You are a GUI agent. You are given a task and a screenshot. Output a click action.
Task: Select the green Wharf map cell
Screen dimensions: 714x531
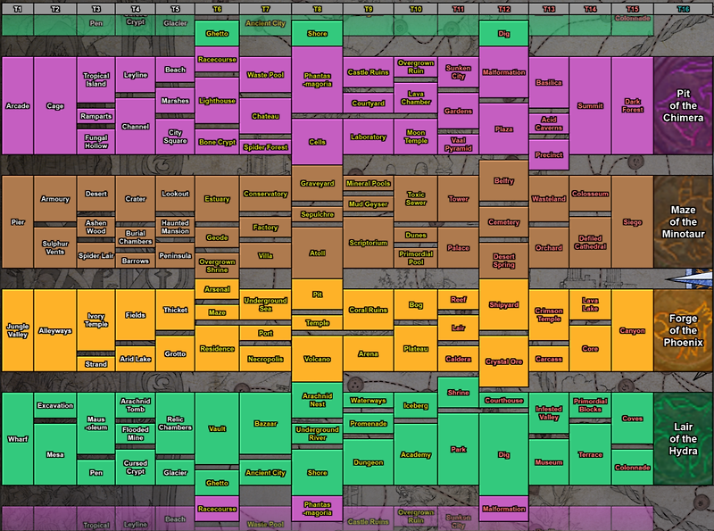click(18, 438)
